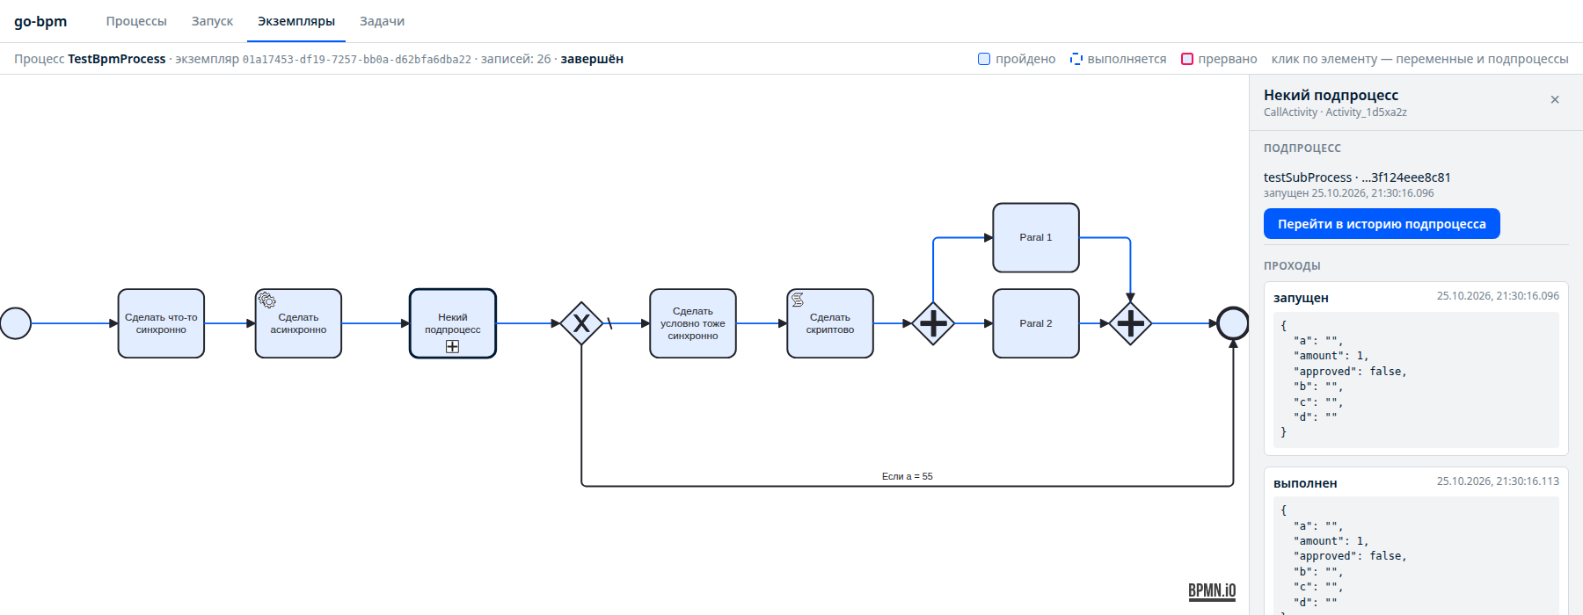Image resolution: width=1583 pixels, height=615 pixels.
Task: Click the flow label Если а = 55
Action: tap(907, 476)
